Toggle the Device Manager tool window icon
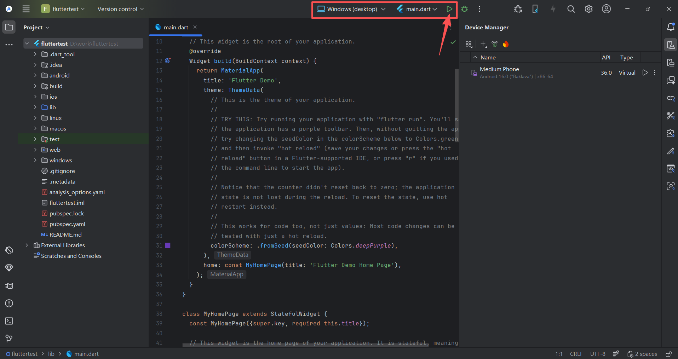Screen dimensions: 678x359 [671, 45]
